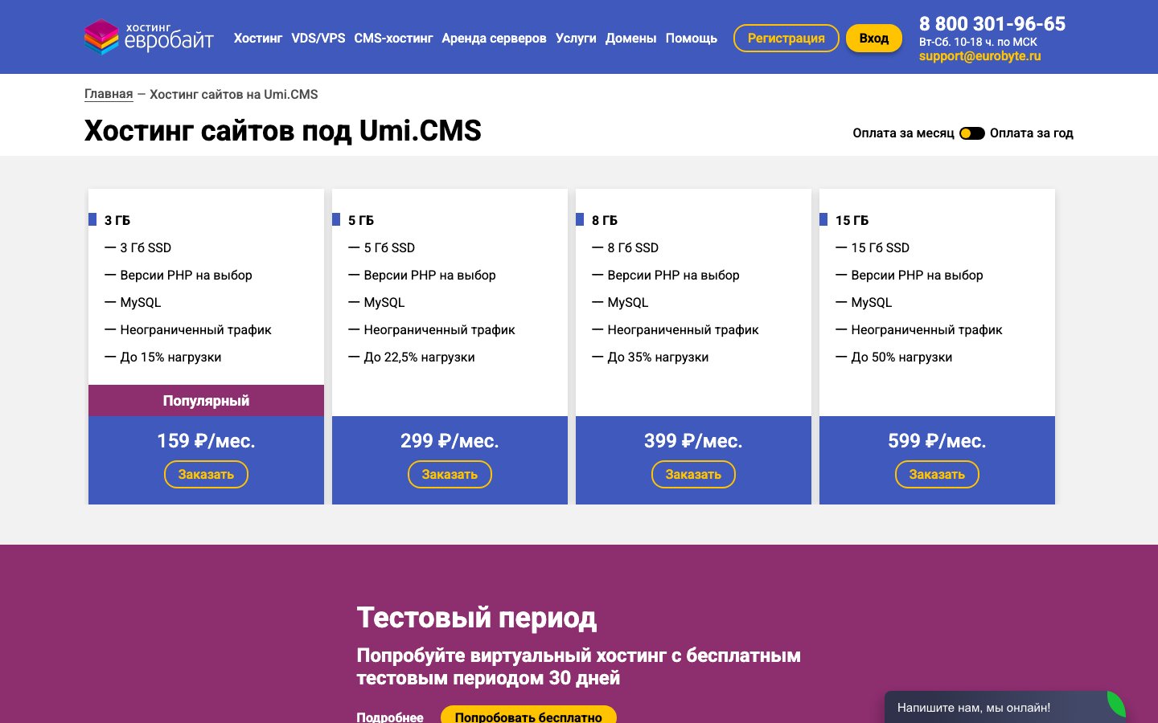Click 'До 35% нагрузки' text
Screen dimensions: 1158x723
(658, 357)
